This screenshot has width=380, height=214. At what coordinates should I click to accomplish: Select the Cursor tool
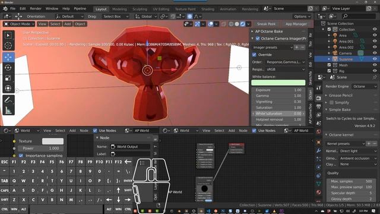(x=8, y=46)
